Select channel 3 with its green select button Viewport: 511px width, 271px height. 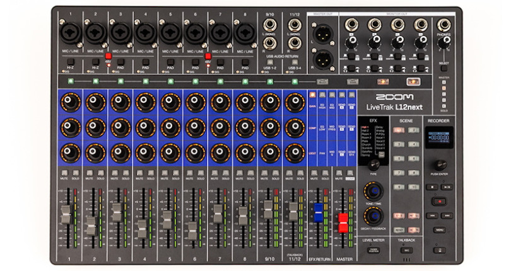click(x=120, y=81)
